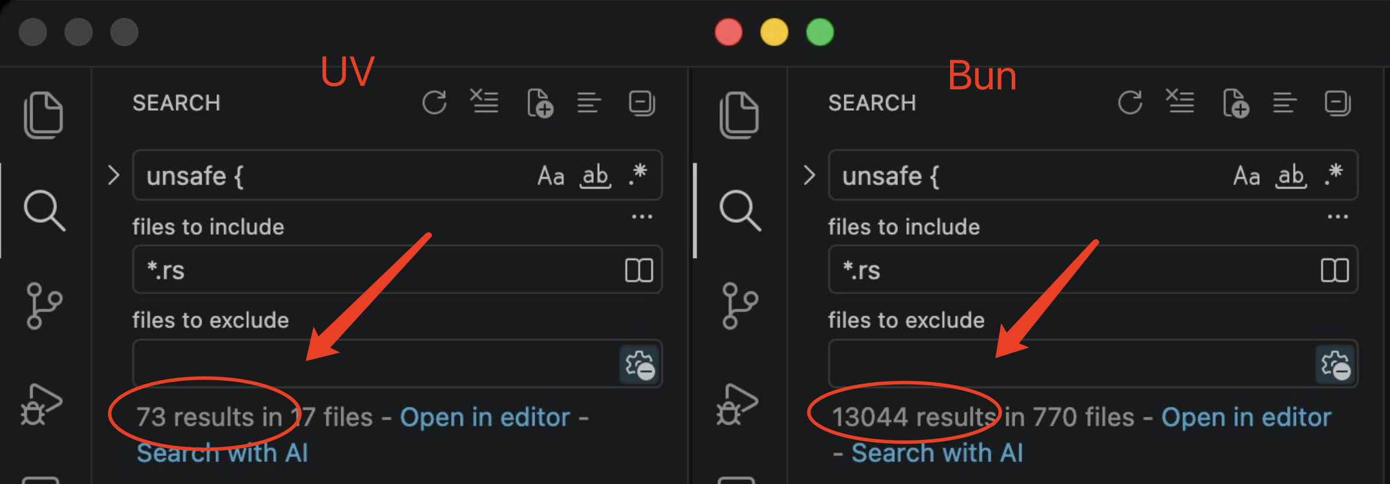Toggle Match Whole Word in the UV search box
The image size is (1390, 484).
(x=596, y=175)
